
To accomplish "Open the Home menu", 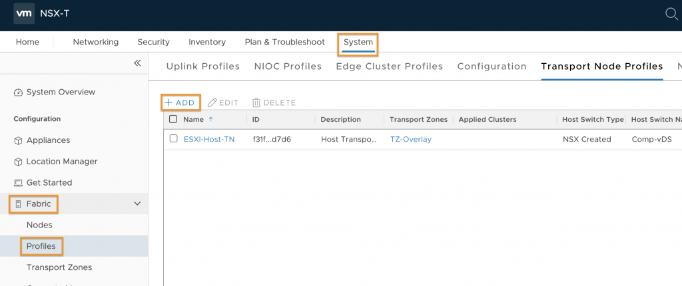I will tap(27, 42).
